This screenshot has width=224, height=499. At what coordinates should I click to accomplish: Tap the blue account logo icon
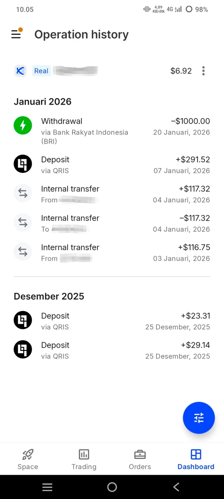pyautogui.click(x=21, y=71)
